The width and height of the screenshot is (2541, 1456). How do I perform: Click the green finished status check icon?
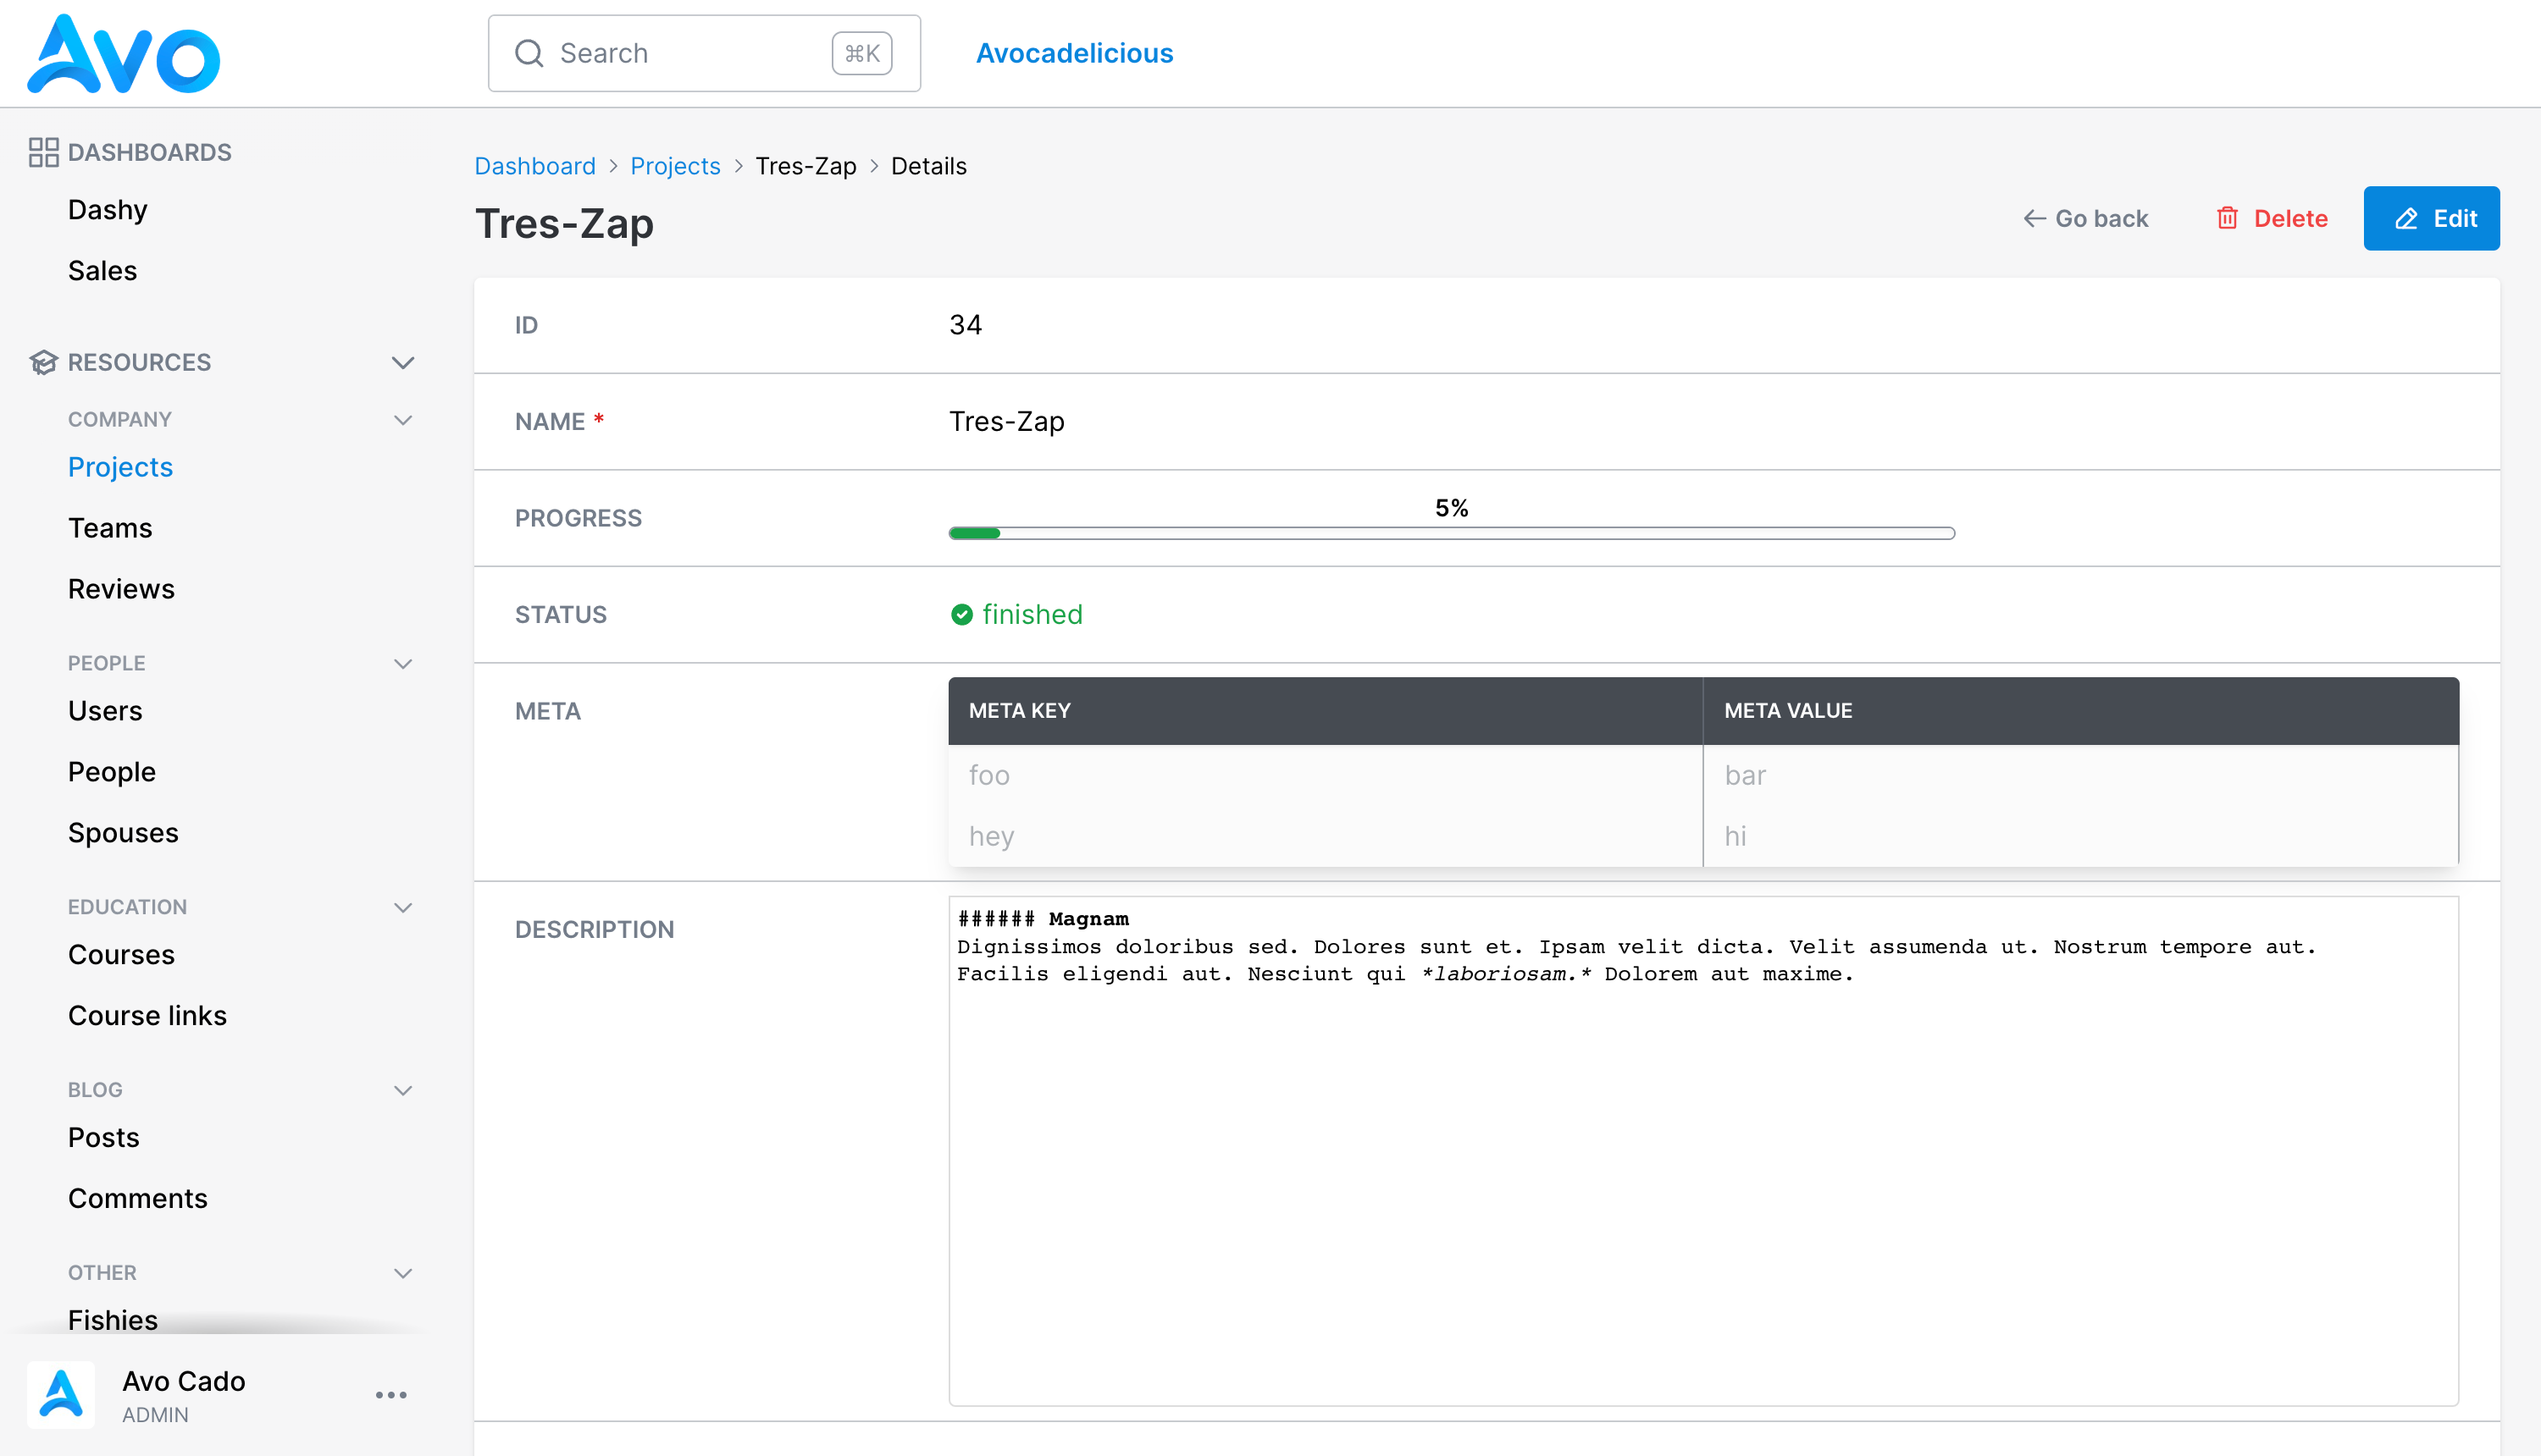[x=961, y=614]
